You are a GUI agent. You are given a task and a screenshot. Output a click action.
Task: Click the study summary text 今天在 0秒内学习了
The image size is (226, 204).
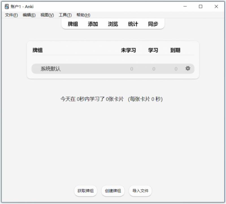[x=82, y=99]
